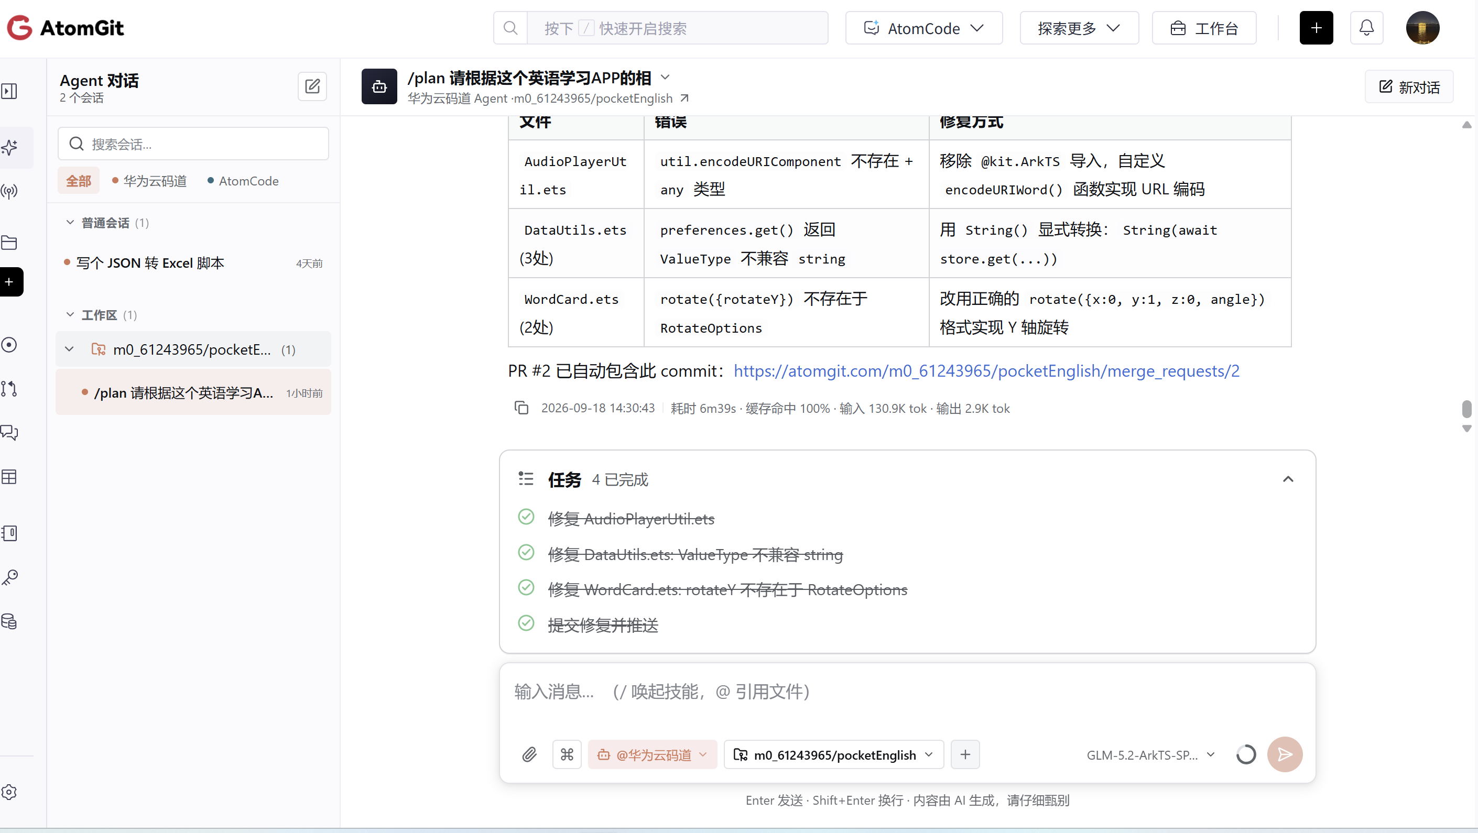Image resolution: width=1478 pixels, height=833 pixels.
Task: Open the database sidebar icon
Action: pos(9,621)
